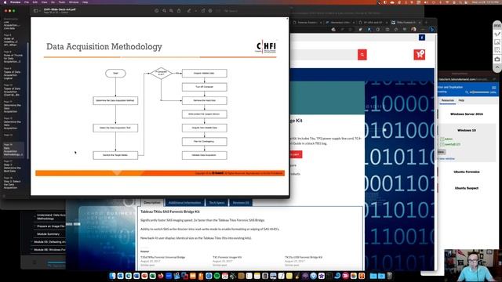Switch to the Description tab

152,202
